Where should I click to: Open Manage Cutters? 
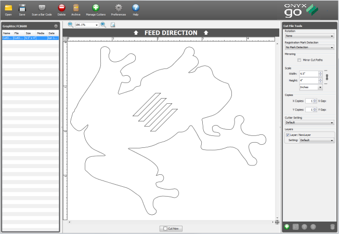click(x=95, y=8)
